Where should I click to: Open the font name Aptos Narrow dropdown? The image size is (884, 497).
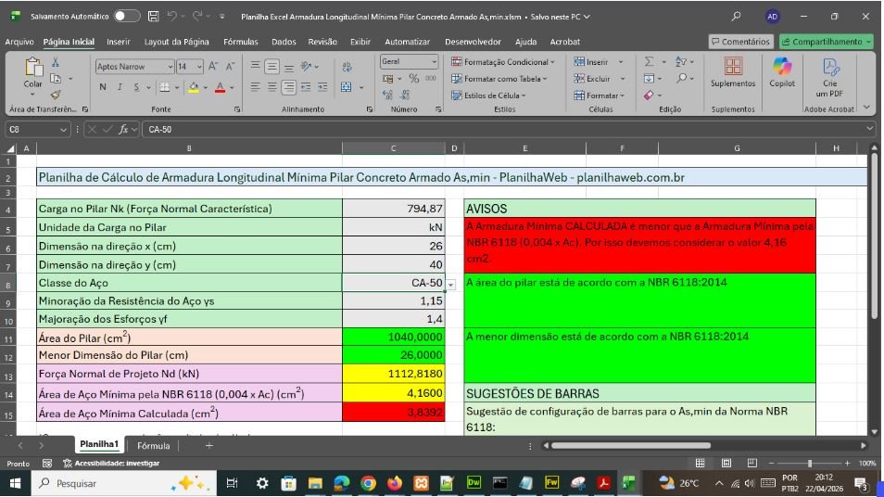170,67
